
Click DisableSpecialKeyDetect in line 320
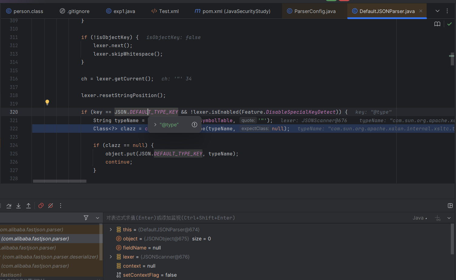pos(301,112)
